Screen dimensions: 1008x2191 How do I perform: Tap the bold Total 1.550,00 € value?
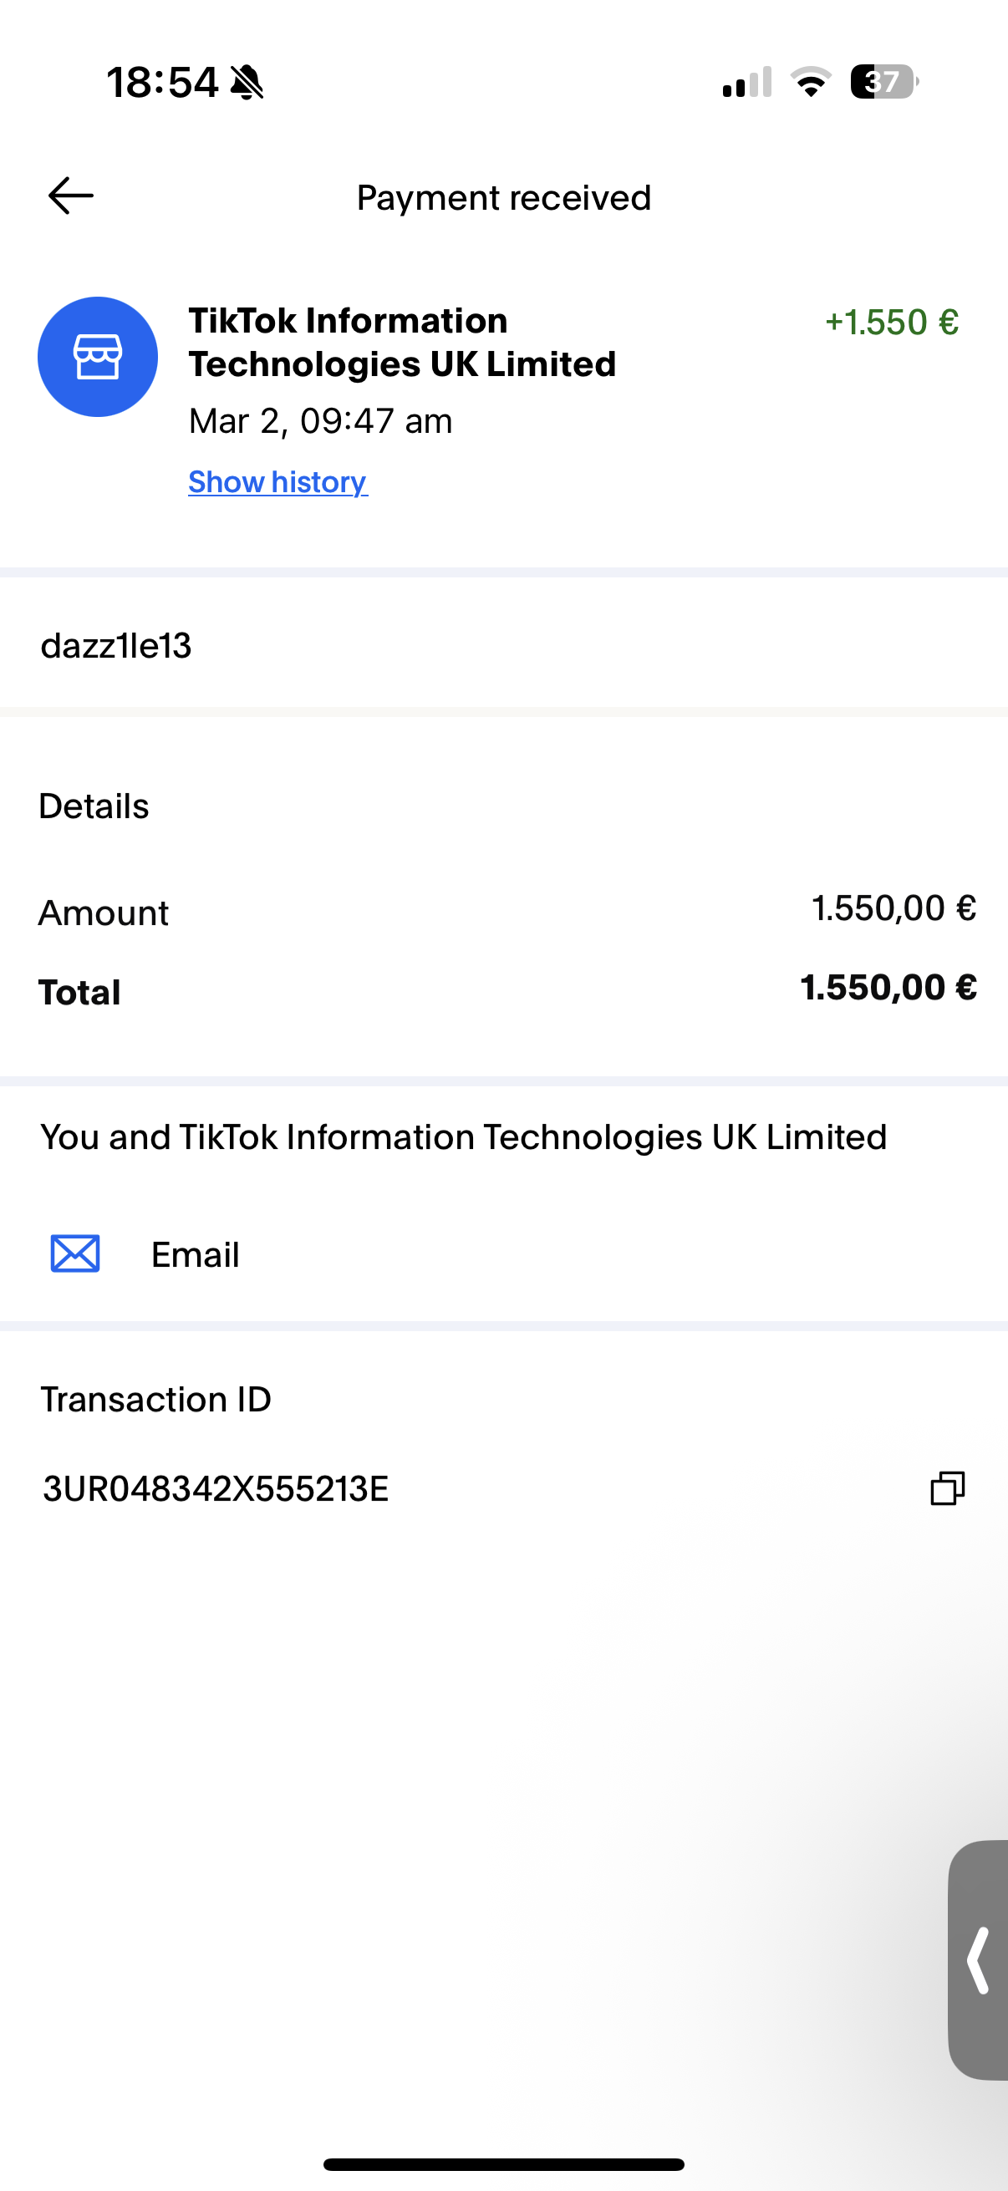888,988
